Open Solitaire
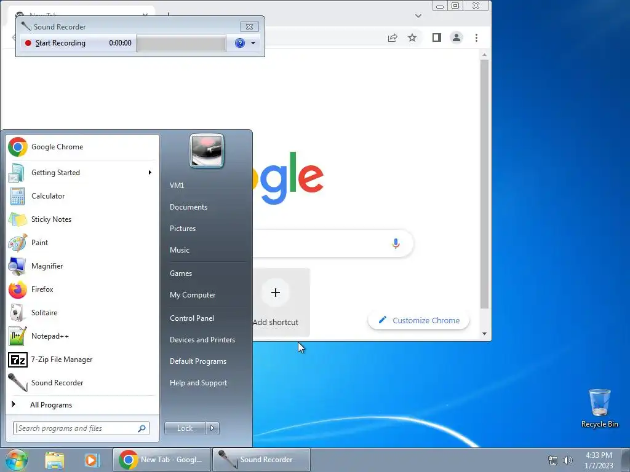The image size is (630, 472). click(x=82, y=313)
